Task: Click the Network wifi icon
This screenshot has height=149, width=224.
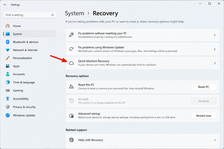Action: pos(8,50)
